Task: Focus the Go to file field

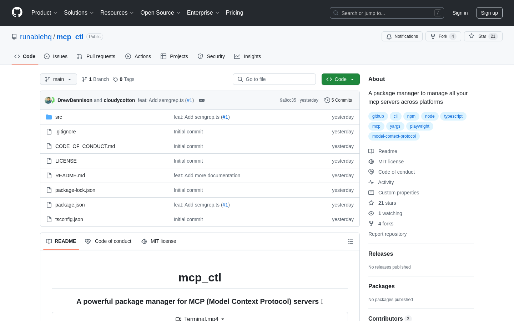Action: 274,79
